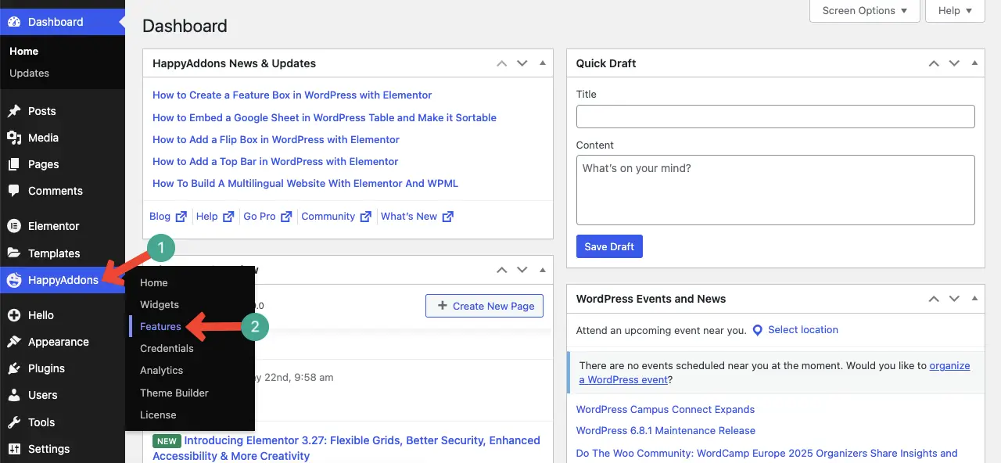
Task: Click the HappyAddons smiley icon
Action: coord(14,280)
